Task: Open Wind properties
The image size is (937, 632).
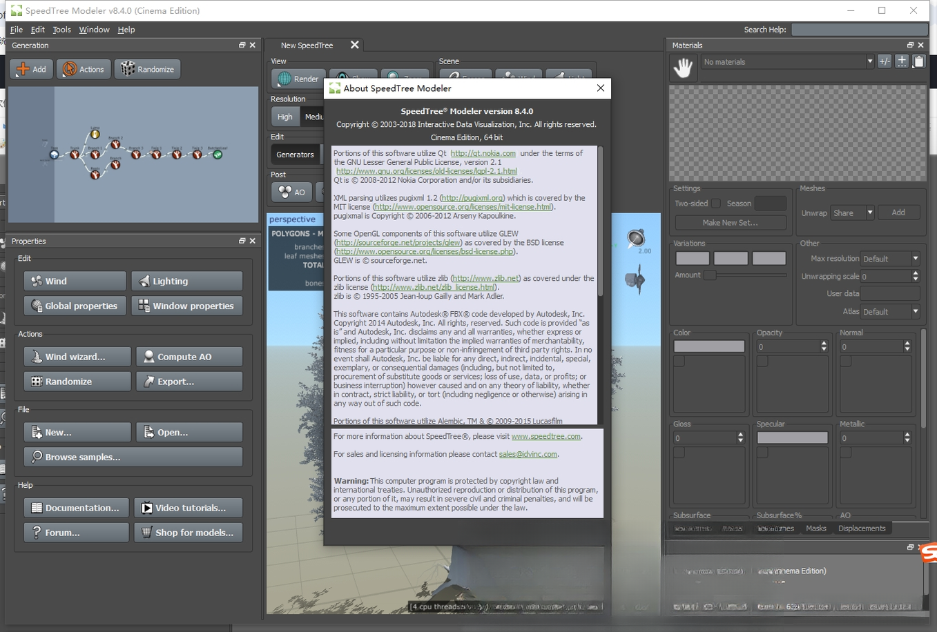Action: tap(75, 281)
